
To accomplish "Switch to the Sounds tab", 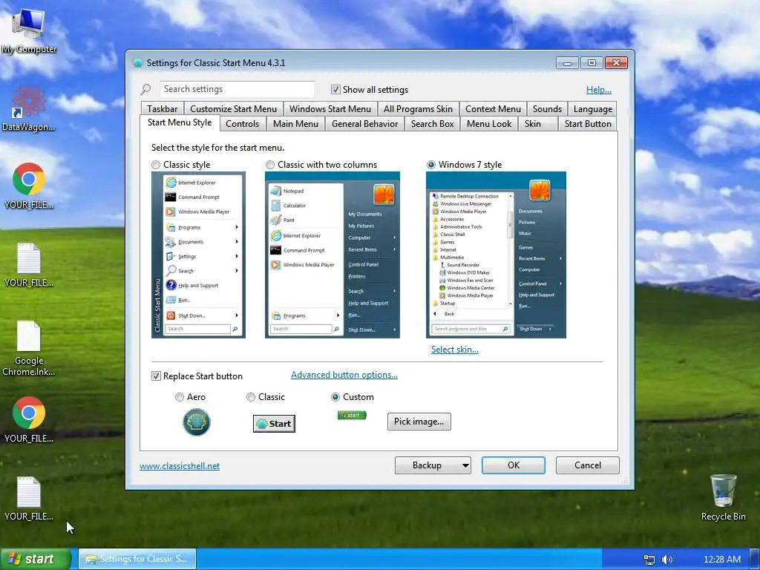I will click(547, 109).
